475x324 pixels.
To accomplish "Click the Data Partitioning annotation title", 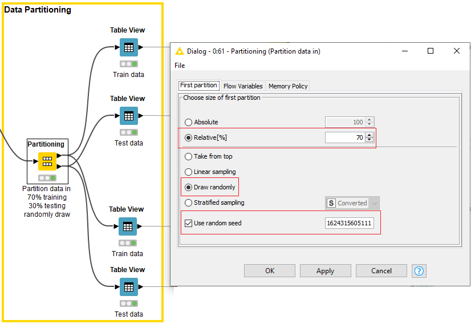I will (38, 10).
